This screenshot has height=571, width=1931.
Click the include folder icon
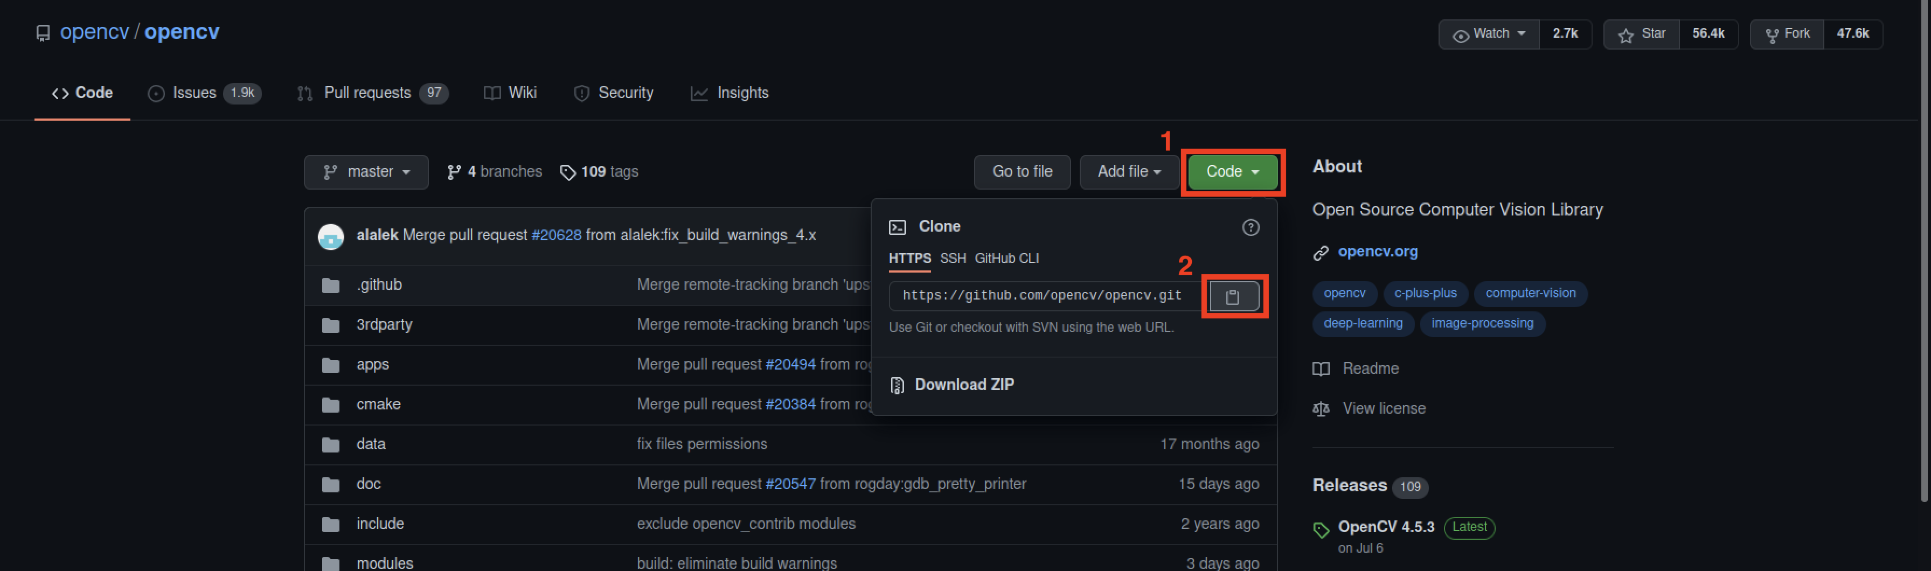click(331, 524)
